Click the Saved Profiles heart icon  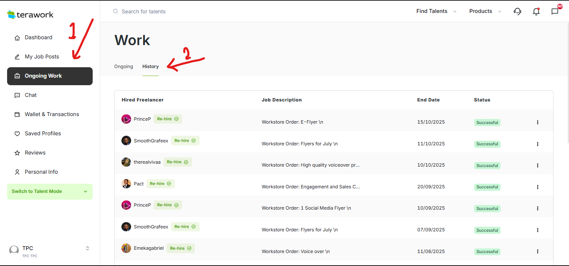[17, 134]
